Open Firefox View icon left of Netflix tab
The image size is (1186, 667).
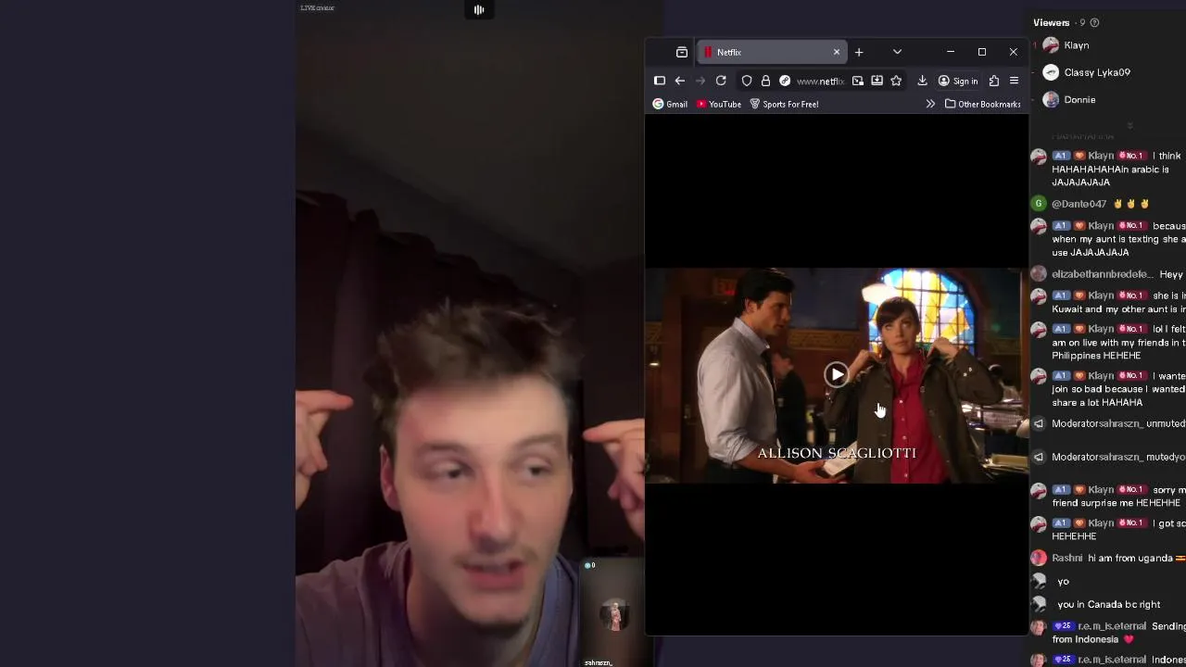[x=682, y=52]
